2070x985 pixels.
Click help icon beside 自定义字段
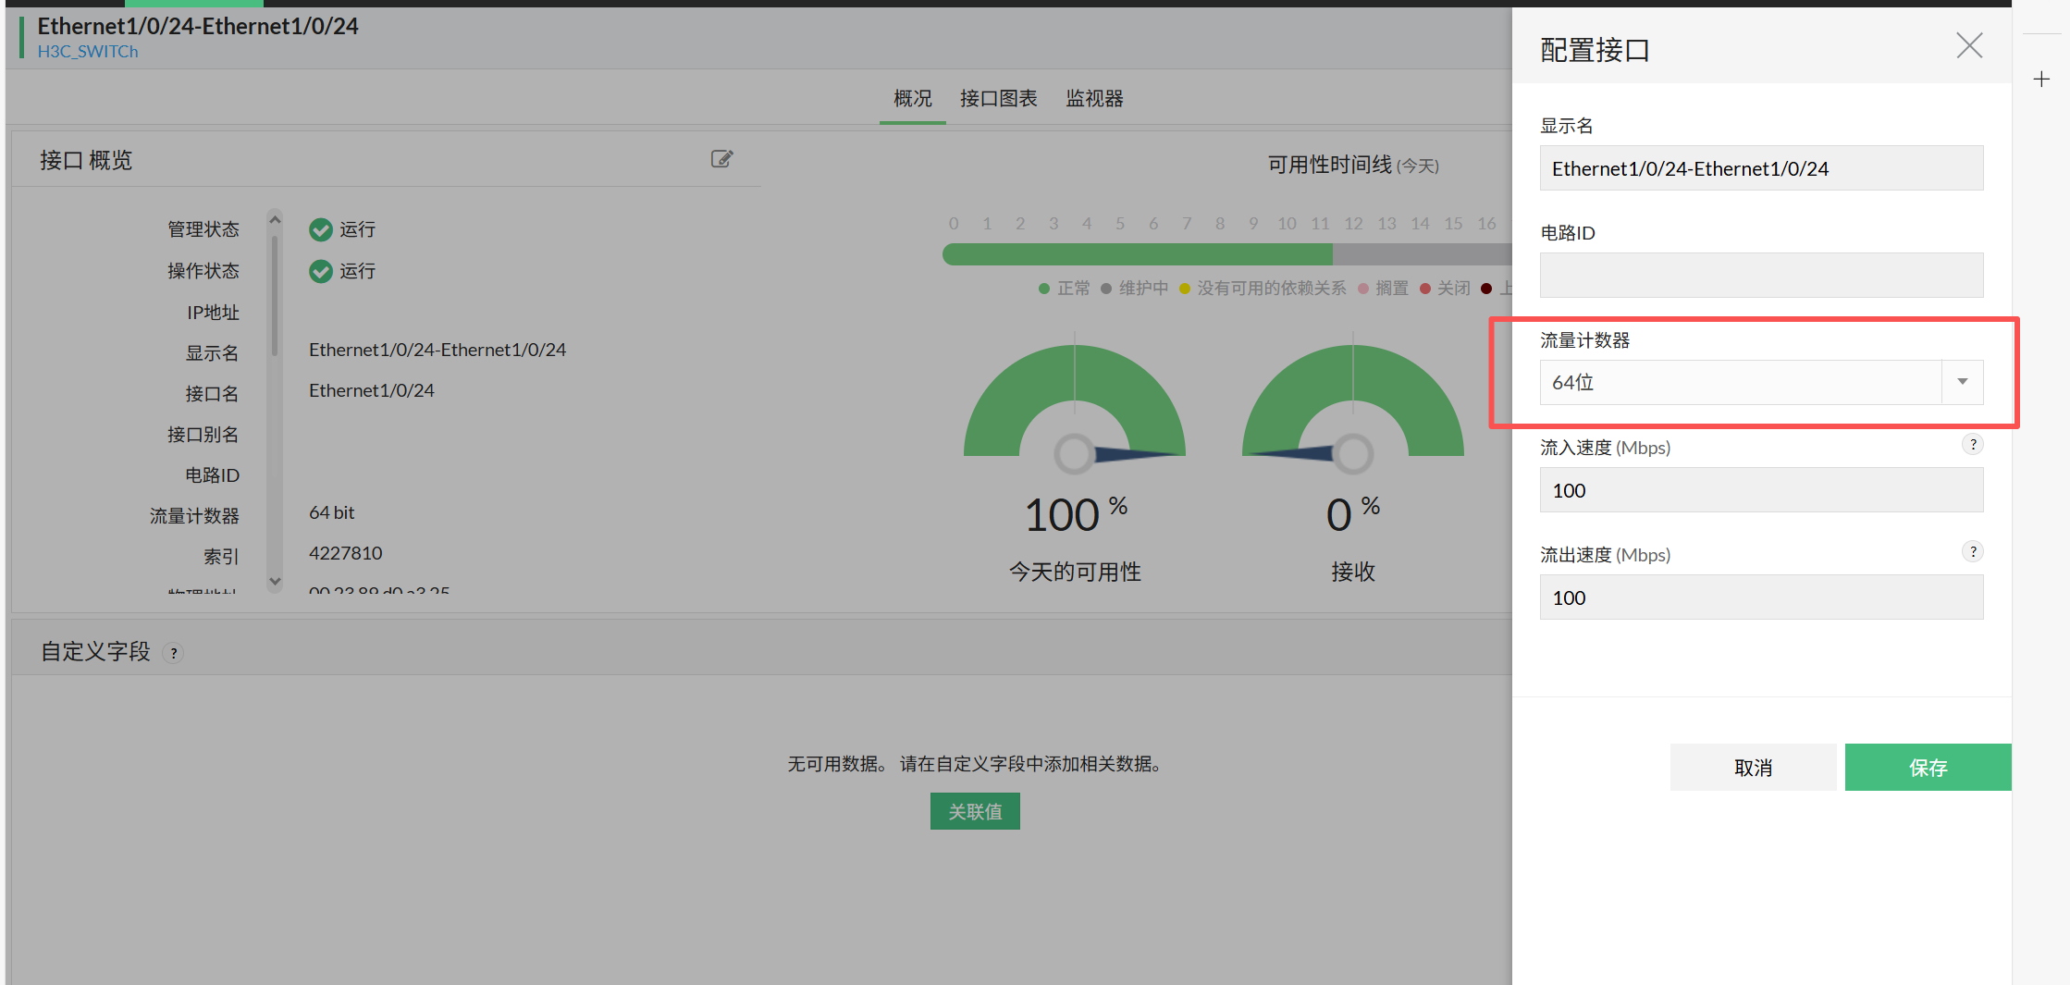(173, 653)
